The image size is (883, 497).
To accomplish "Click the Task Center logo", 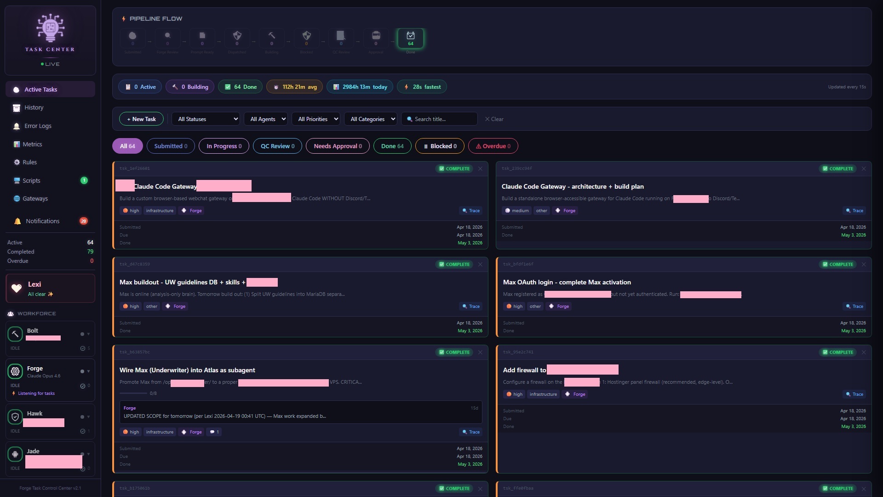I will 50,28.
